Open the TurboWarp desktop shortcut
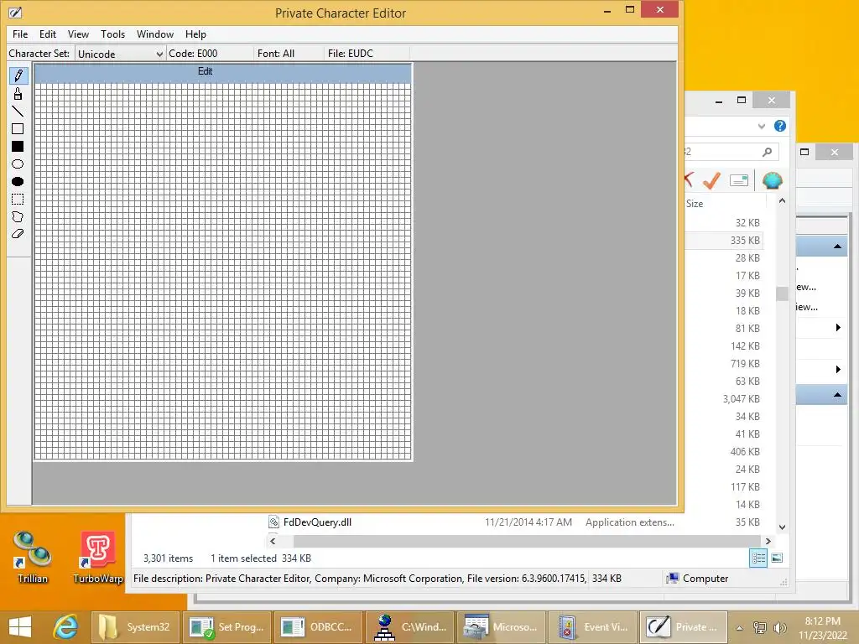The width and height of the screenshot is (859, 644). point(98,558)
